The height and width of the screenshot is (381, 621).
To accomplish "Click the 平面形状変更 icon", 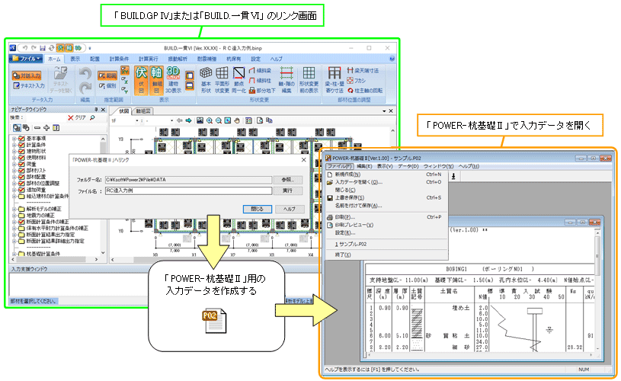I will 222,81.
